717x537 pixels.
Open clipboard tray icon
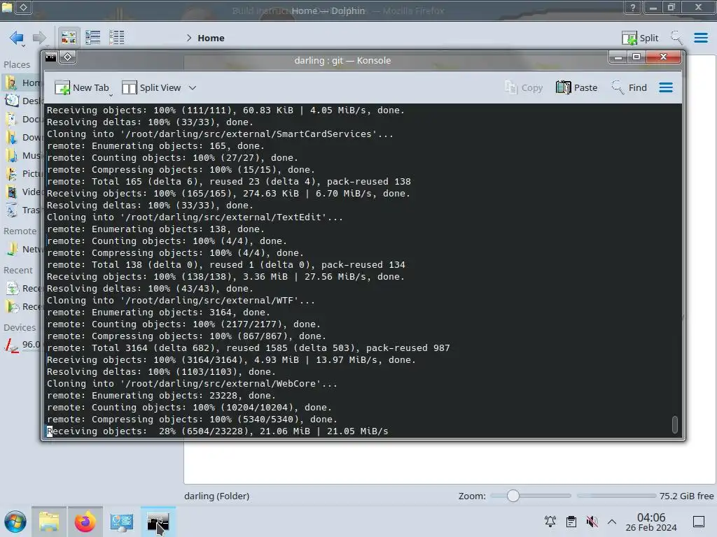571,522
